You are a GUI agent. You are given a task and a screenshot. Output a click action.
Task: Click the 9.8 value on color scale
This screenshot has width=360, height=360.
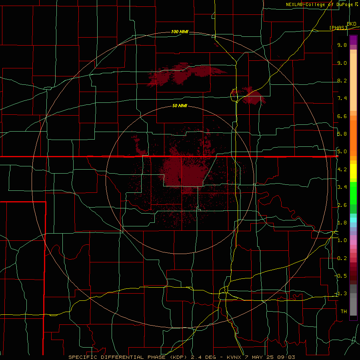click(x=342, y=45)
